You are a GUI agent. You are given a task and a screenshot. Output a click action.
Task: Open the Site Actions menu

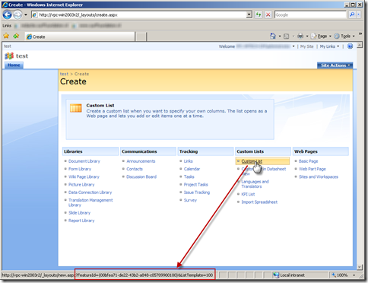(335, 65)
